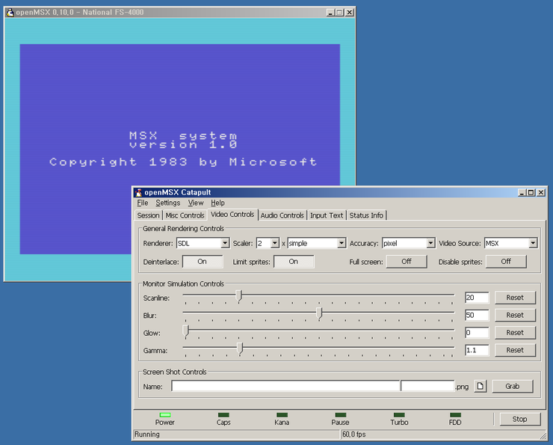Reset the Gamma value
Screen dimensions: 553x445
(515, 350)
